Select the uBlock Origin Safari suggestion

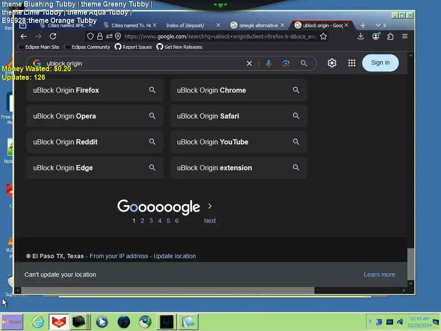point(239,116)
